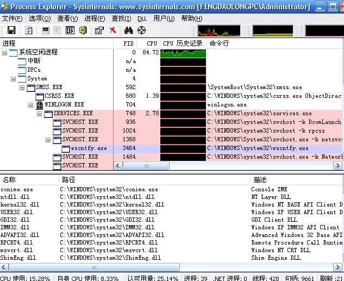
Task: Sort by the 进程 column header
Action: (57, 43)
